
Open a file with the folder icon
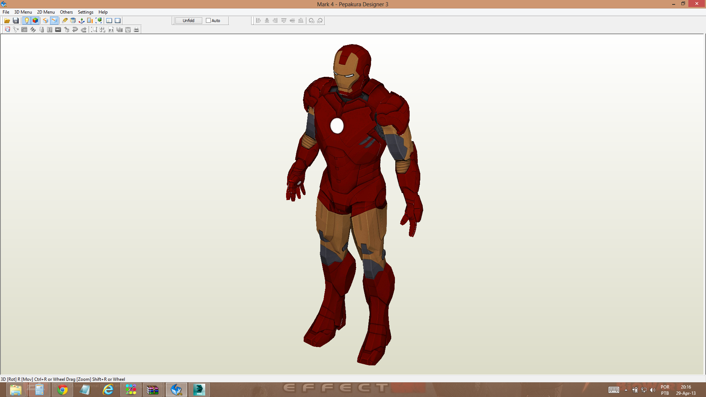[7, 21]
